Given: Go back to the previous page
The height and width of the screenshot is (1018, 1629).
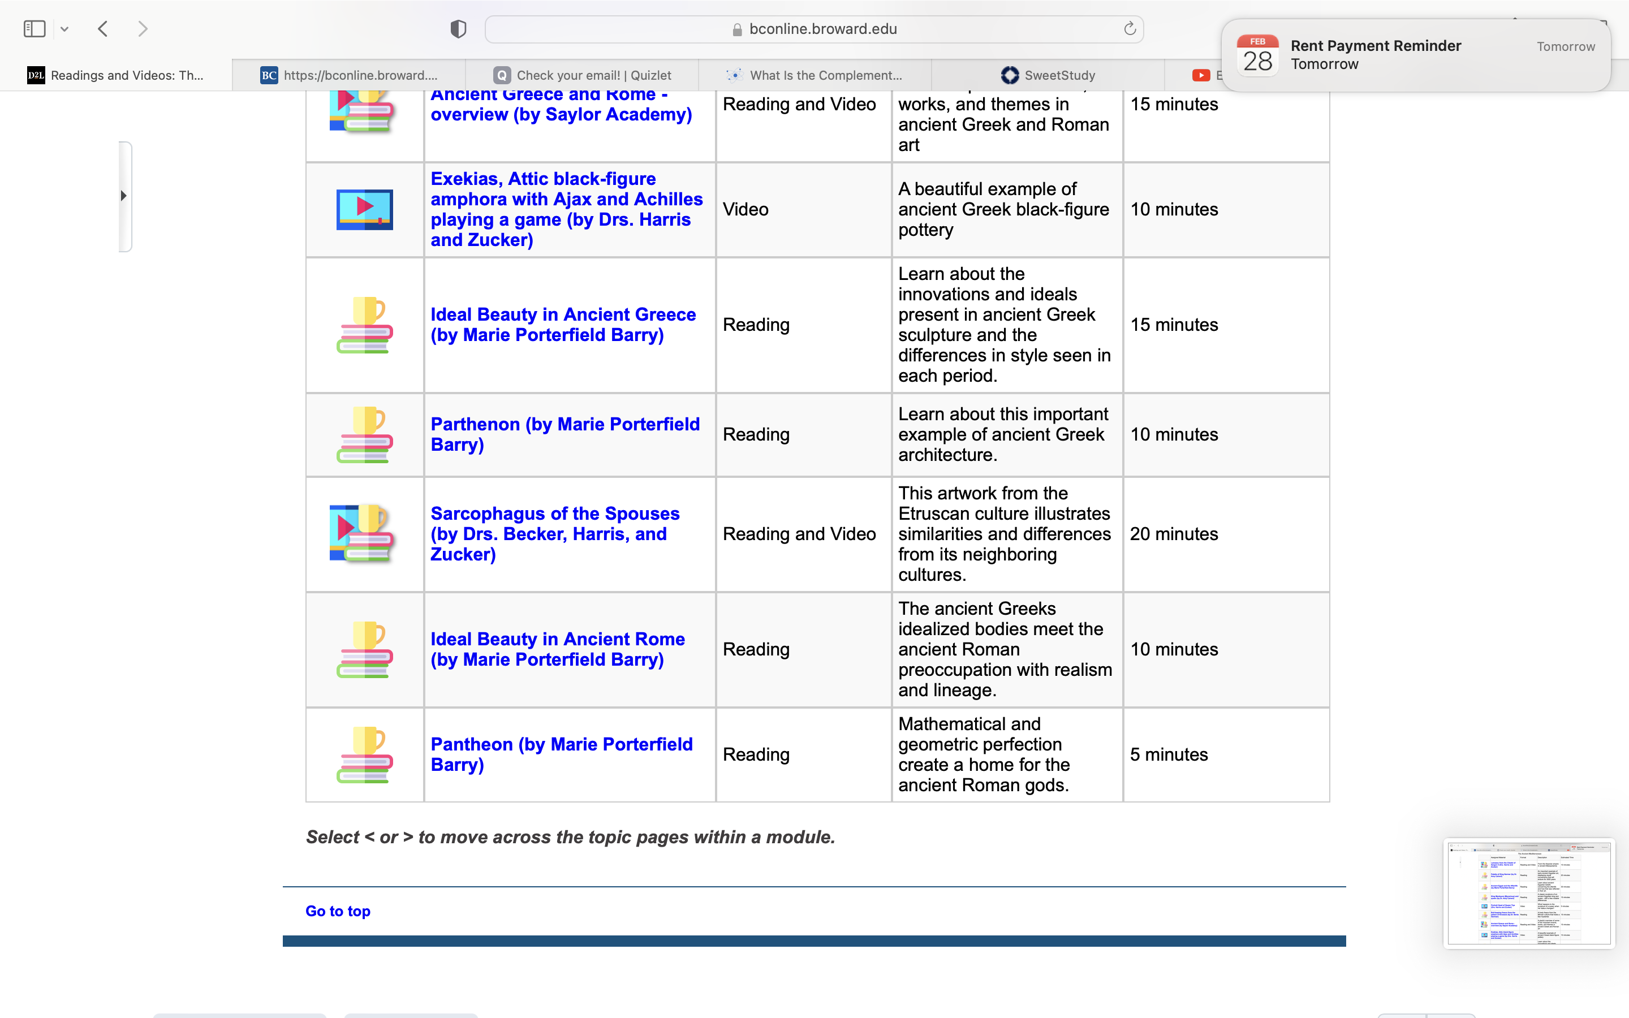Looking at the screenshot, I should pyautogui.click(x=103, y=29).
